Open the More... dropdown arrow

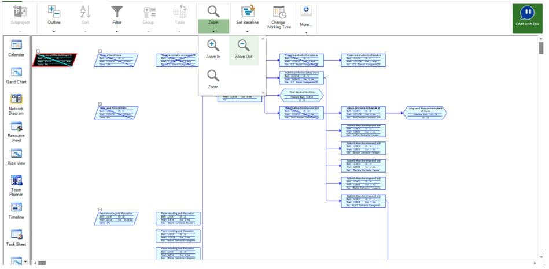click(x=306, y=33)
